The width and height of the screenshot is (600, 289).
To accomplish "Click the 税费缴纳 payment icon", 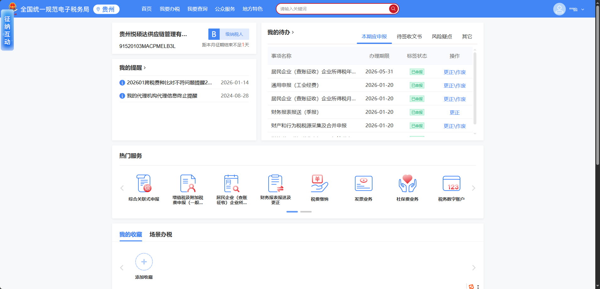I will coord(319,184).
